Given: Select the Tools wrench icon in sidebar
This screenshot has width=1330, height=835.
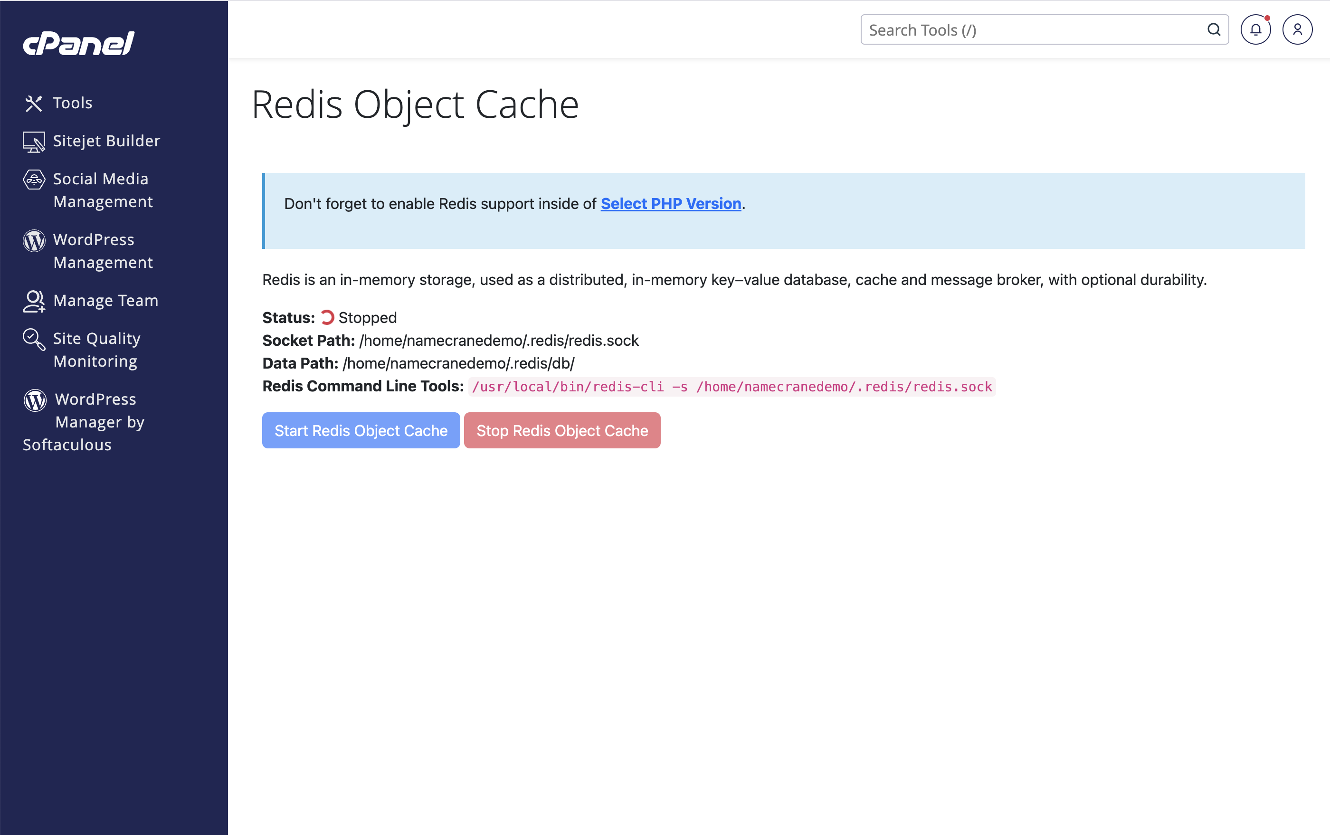Looking at the screenshot, I should click(34, 103).
